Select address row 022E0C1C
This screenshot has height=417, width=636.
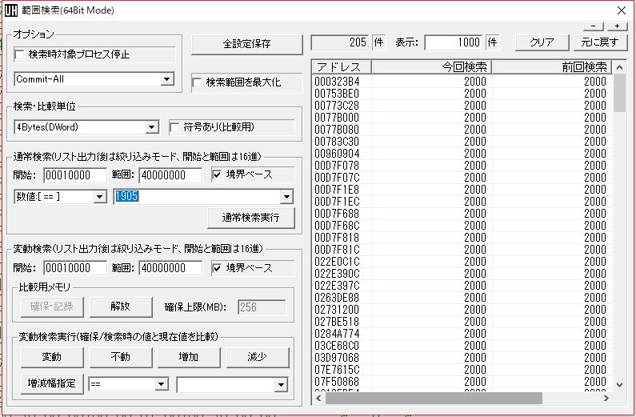(x=462, y=262)
